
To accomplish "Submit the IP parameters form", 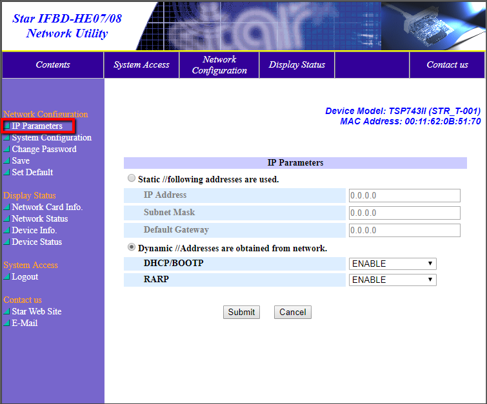I will point(241,312).
